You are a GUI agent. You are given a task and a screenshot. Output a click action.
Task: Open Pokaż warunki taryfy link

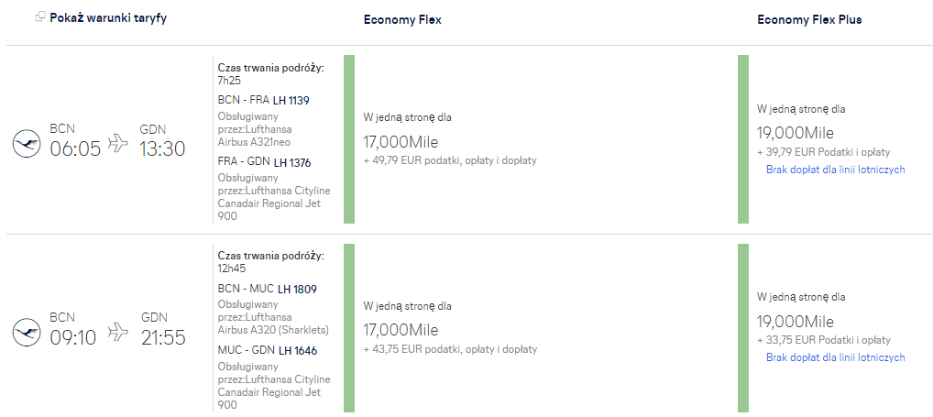108,17
